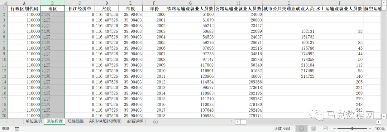Select column F header
Viewport: 387px width, 132px height.
154,3
